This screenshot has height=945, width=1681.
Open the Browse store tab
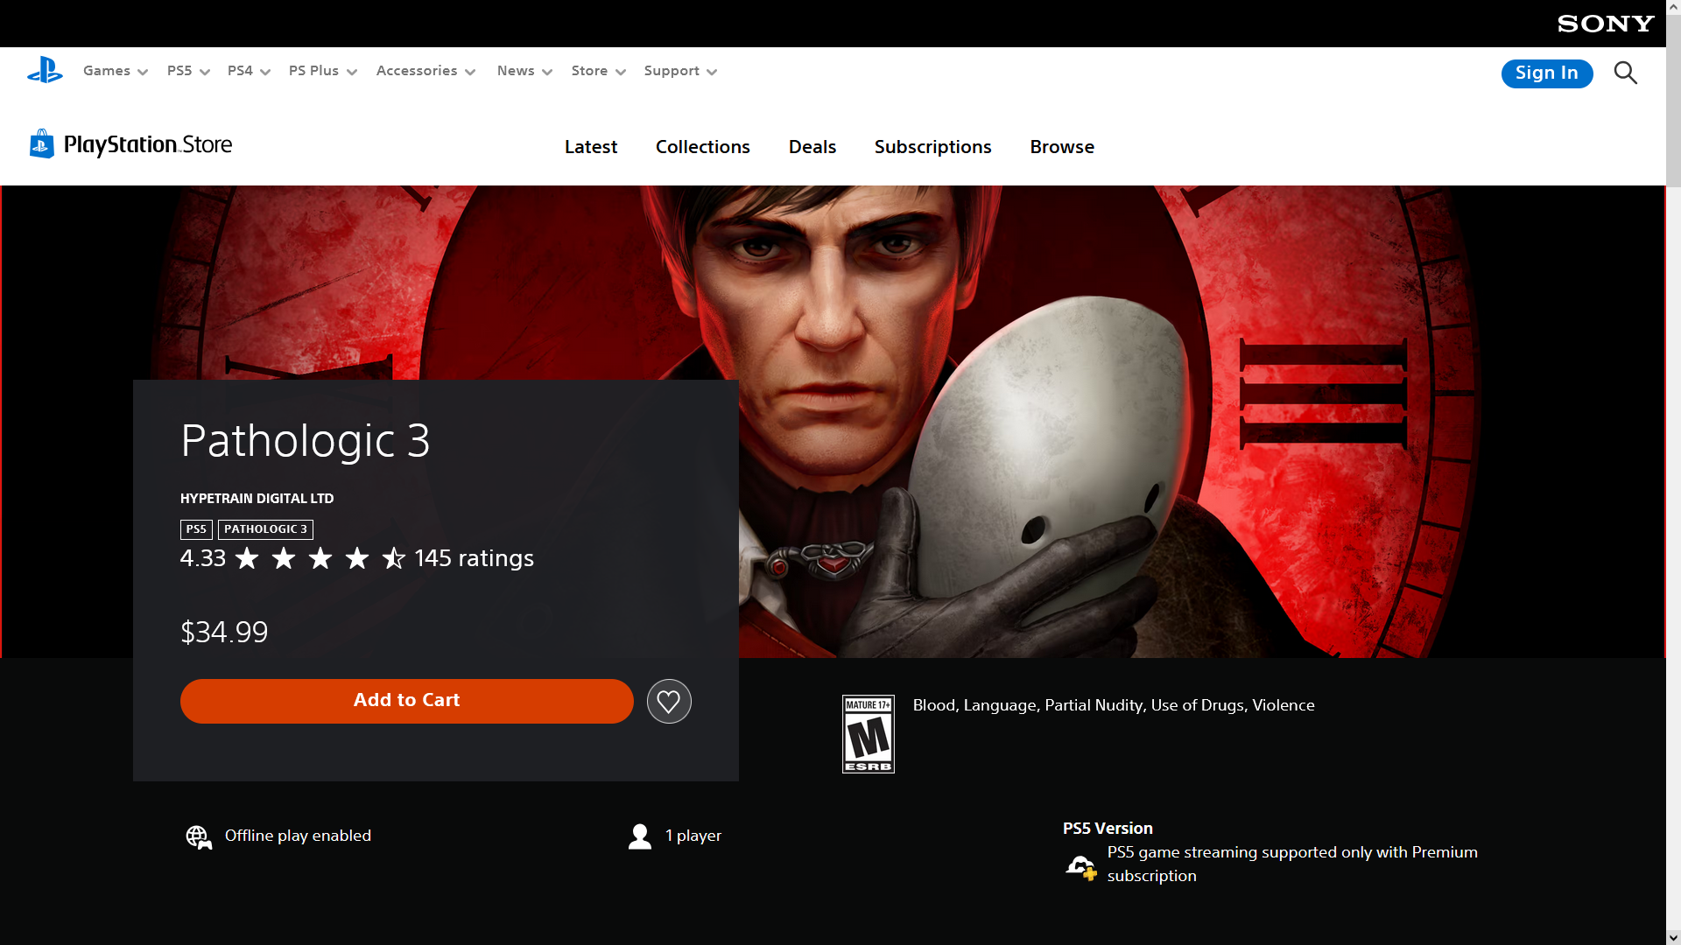(x=1061, y=147)
